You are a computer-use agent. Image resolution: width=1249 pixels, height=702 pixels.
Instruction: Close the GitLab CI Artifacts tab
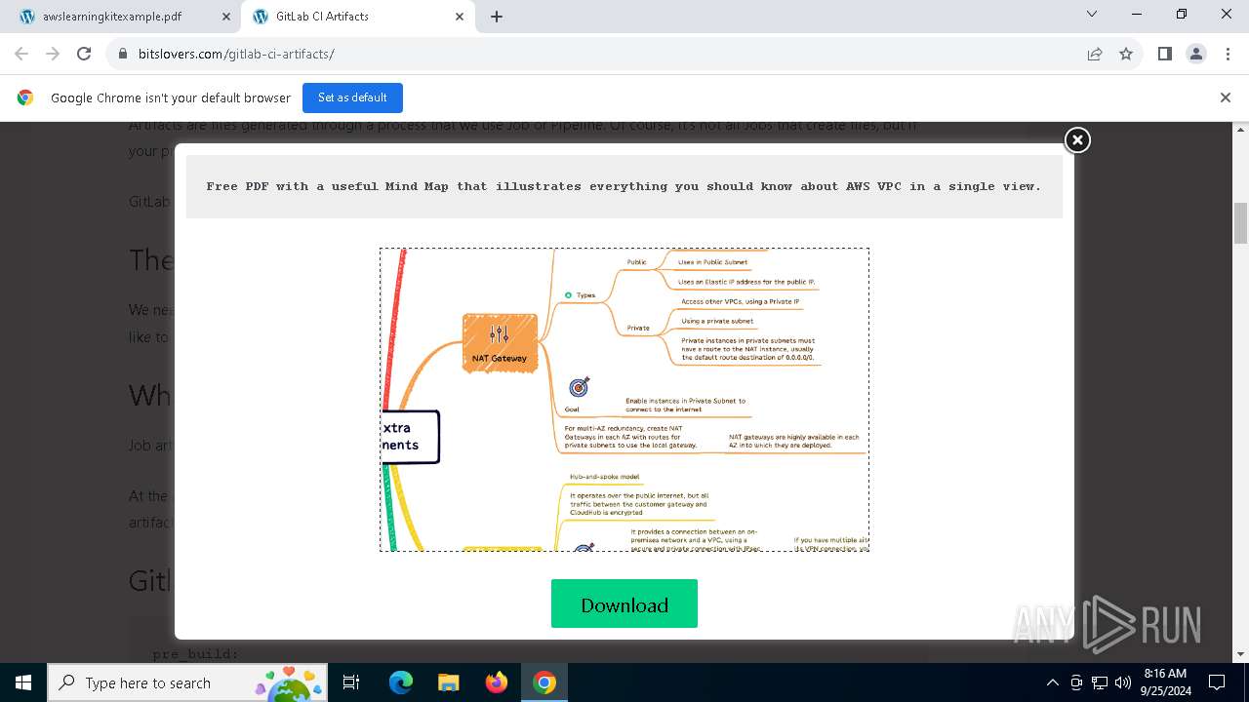point(460,17)
